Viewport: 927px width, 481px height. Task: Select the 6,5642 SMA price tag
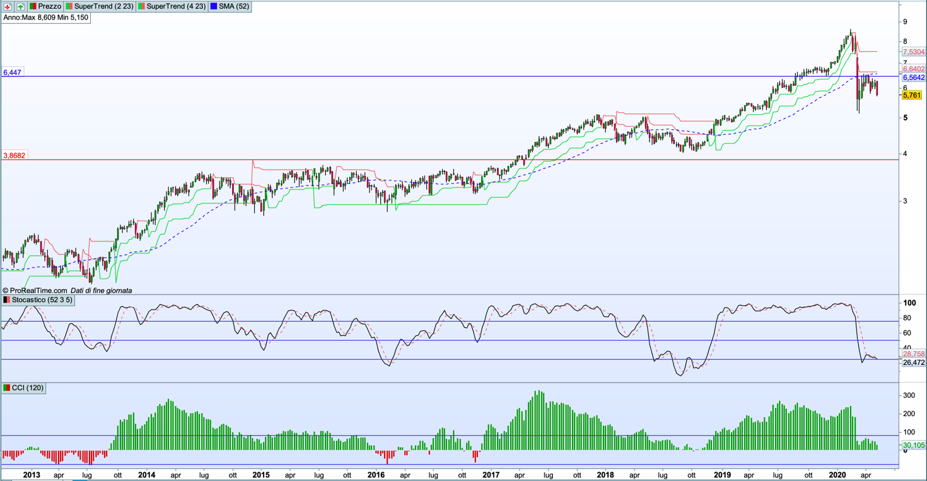[913, 78]
